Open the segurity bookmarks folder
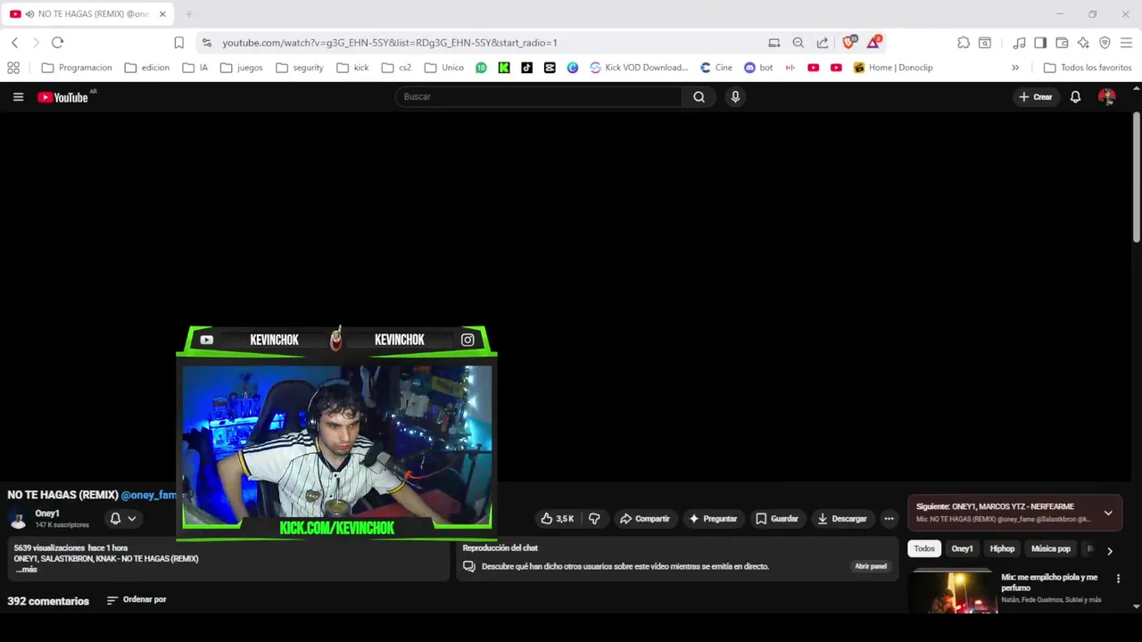The width and height of the screenshot is (1142, 642). coord(300,68)
